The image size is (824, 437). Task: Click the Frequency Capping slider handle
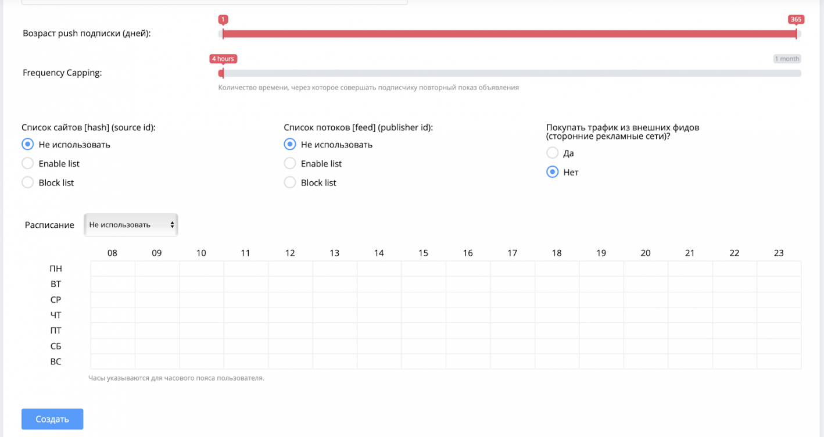point(221,73)
